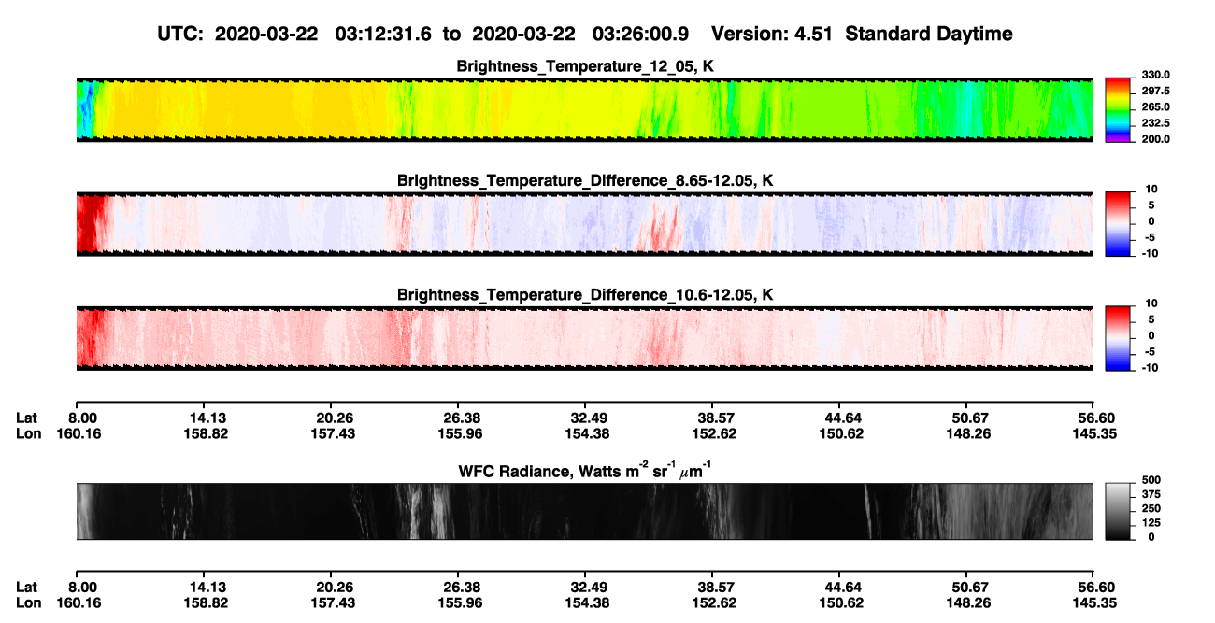Click latitude 14.13 on axis under 10.6-12.05 panel
Viewport: 1215px width, 623px height.
coord(204,418)
